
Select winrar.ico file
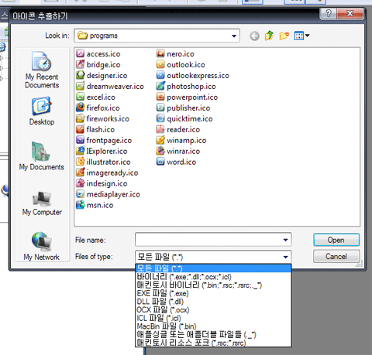pos(178,151)
